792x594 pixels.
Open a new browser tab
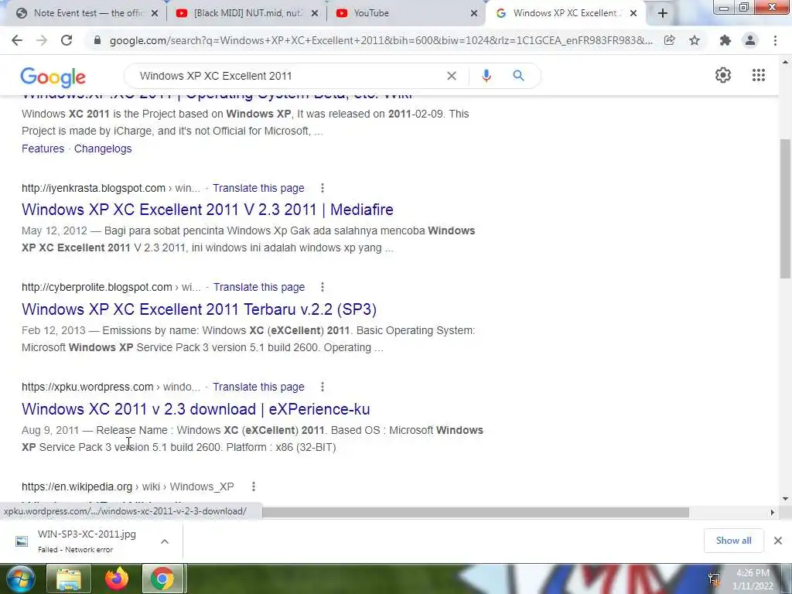pos(663,13)
